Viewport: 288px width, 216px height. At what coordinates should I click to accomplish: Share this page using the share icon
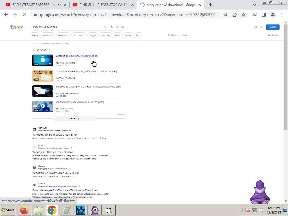pos(235,15)
